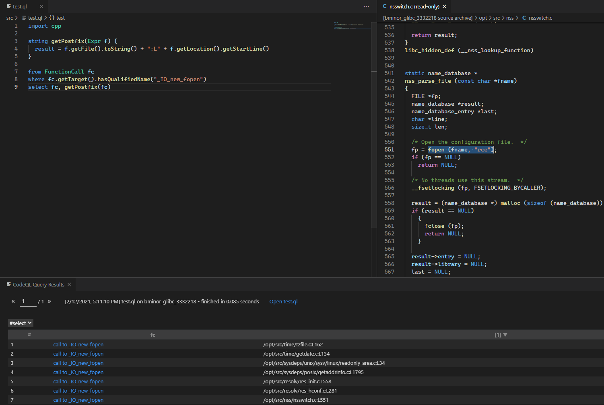
Task: Expand the nss folder breadcrumb
Action: coord(509,18)
